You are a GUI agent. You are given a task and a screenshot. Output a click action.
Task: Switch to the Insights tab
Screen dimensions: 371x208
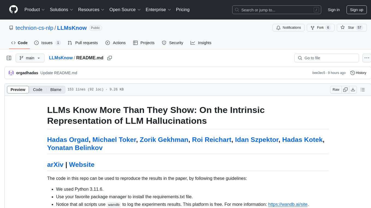pyautogui.click(x=201, y=43)
